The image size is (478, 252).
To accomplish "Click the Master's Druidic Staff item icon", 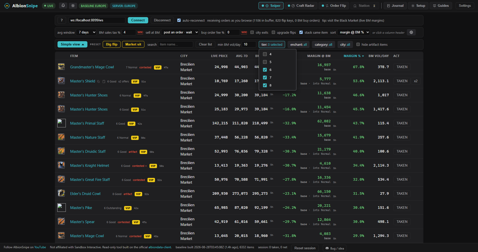I will click(x=61, y=151).
